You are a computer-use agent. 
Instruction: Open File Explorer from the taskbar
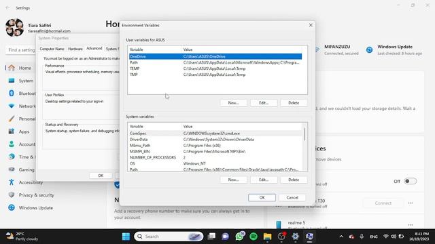(267, 237)
